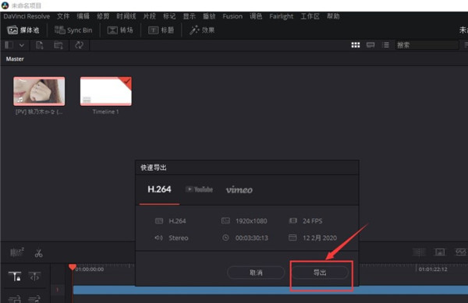Screen dimensions: 468x303
Task: Click the 00:03:30:13 duration value
Action: pyautogui.click(x=252, y=238)
